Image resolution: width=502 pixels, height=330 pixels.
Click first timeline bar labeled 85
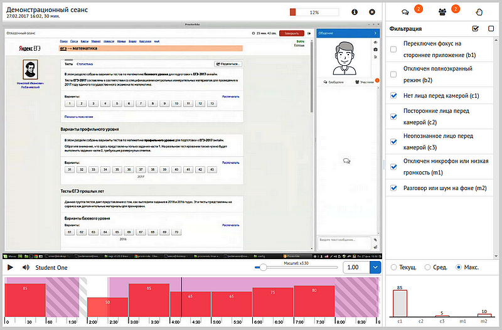(x=25, y=300)
